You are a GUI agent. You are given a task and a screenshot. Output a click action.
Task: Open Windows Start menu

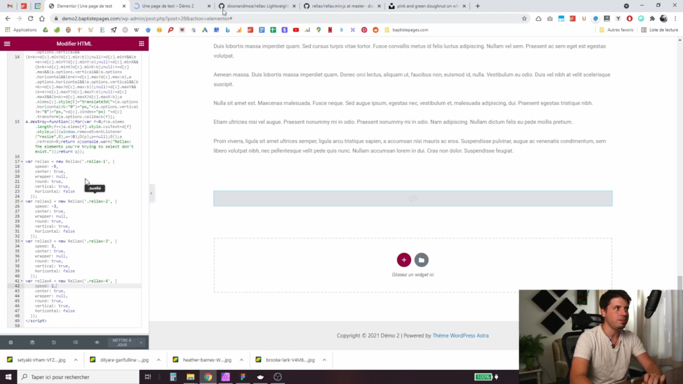coord(9,377)
